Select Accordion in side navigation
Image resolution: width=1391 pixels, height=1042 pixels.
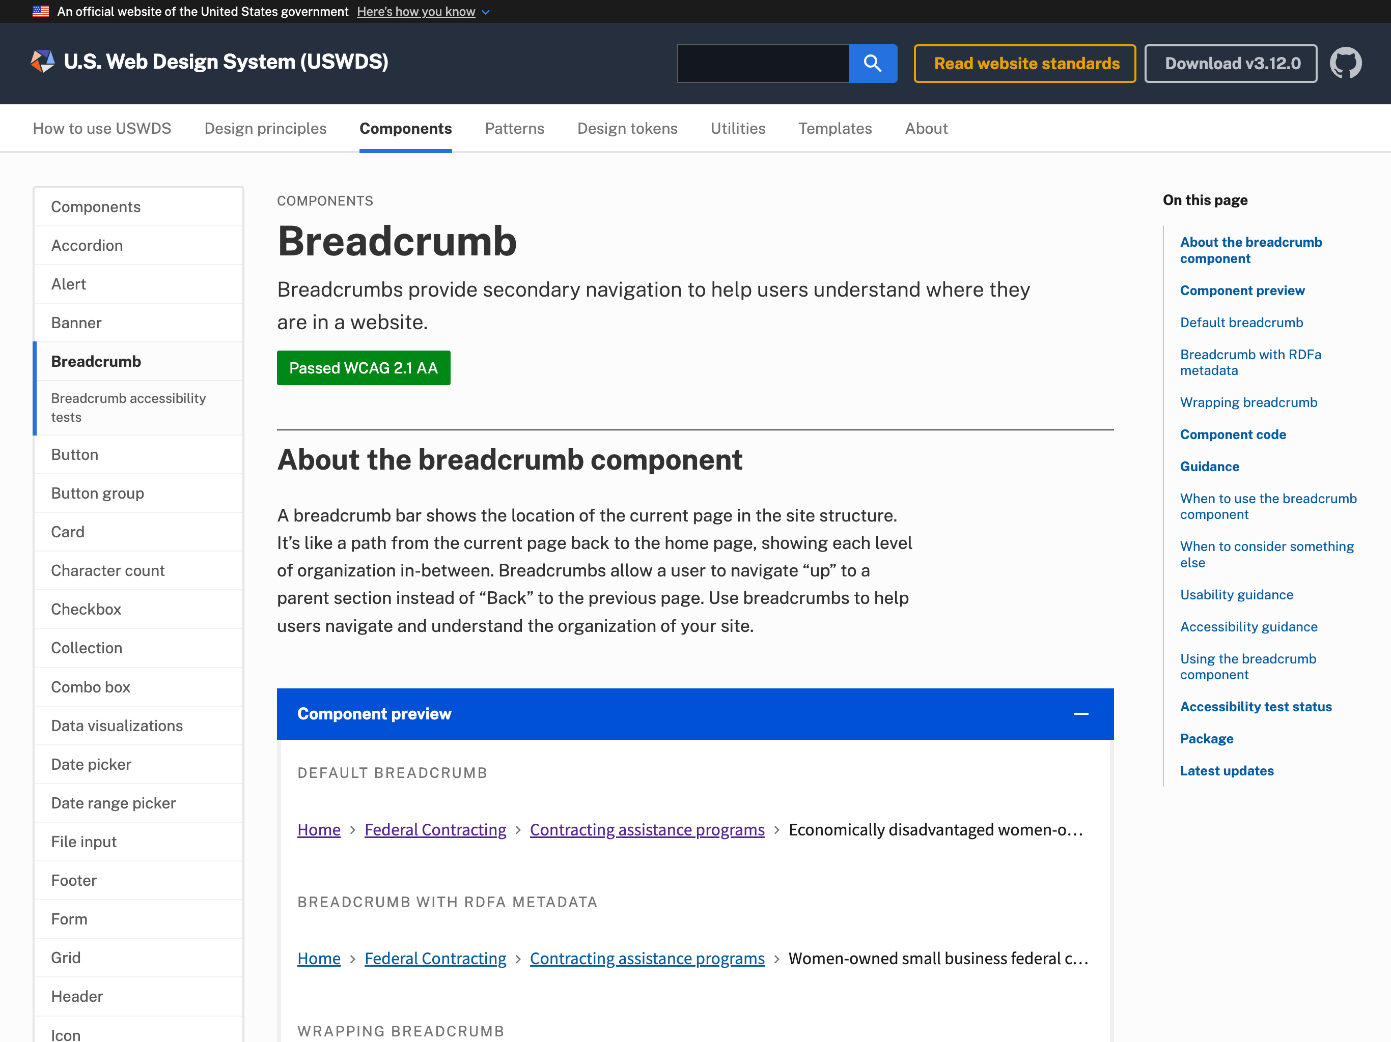click(x=138, y=245)
